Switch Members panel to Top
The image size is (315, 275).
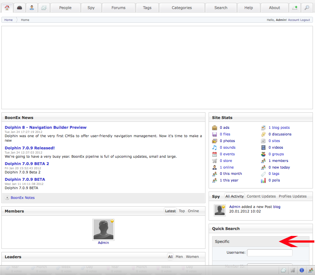(182, 211)
